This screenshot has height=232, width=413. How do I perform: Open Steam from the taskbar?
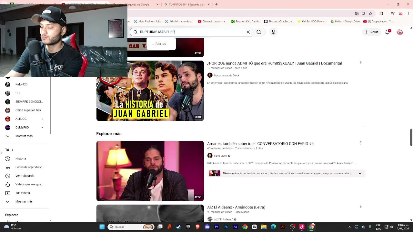point(178,227)
